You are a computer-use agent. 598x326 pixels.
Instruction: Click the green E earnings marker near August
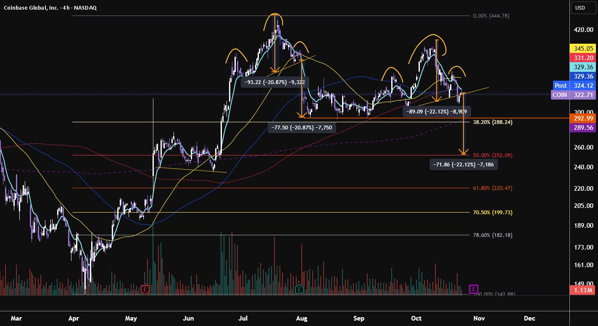pos(299,289)
